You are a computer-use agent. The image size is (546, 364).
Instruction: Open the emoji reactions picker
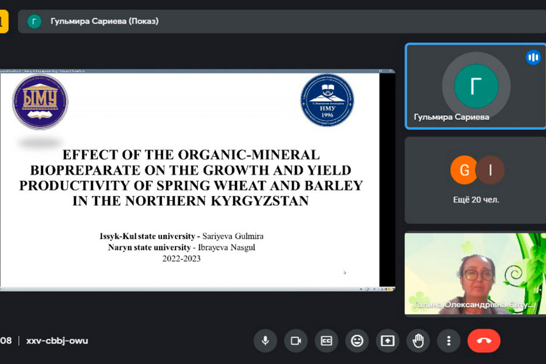[357, 340]
